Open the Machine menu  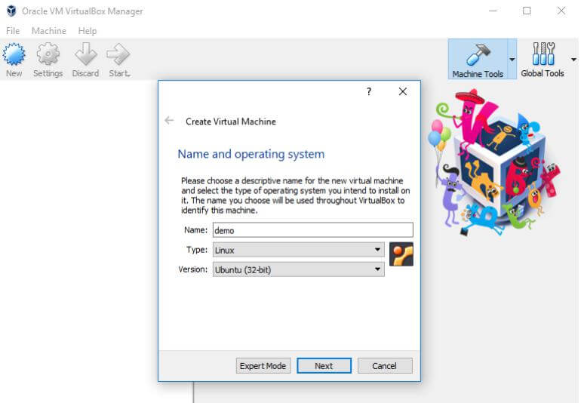point(49,31)
